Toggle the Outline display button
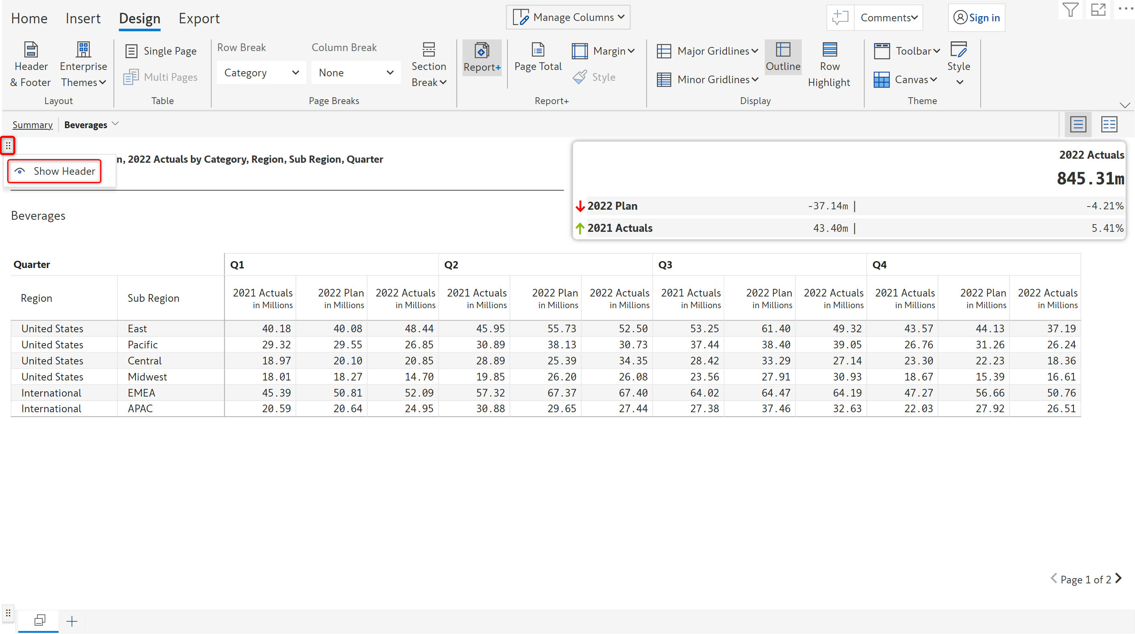 [x=782, y=57]
